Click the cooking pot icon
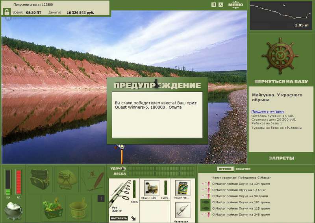Viewport: 315px width, 223px height. tap(13, 211)
